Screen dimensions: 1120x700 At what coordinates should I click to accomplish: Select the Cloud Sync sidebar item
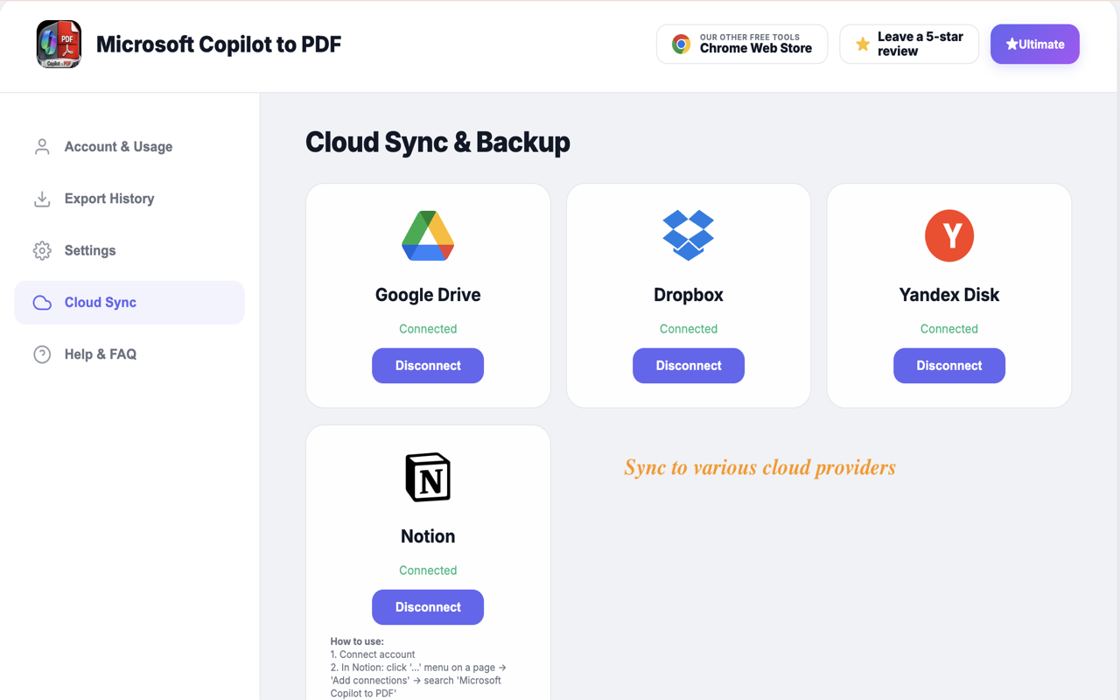point(129,303)
